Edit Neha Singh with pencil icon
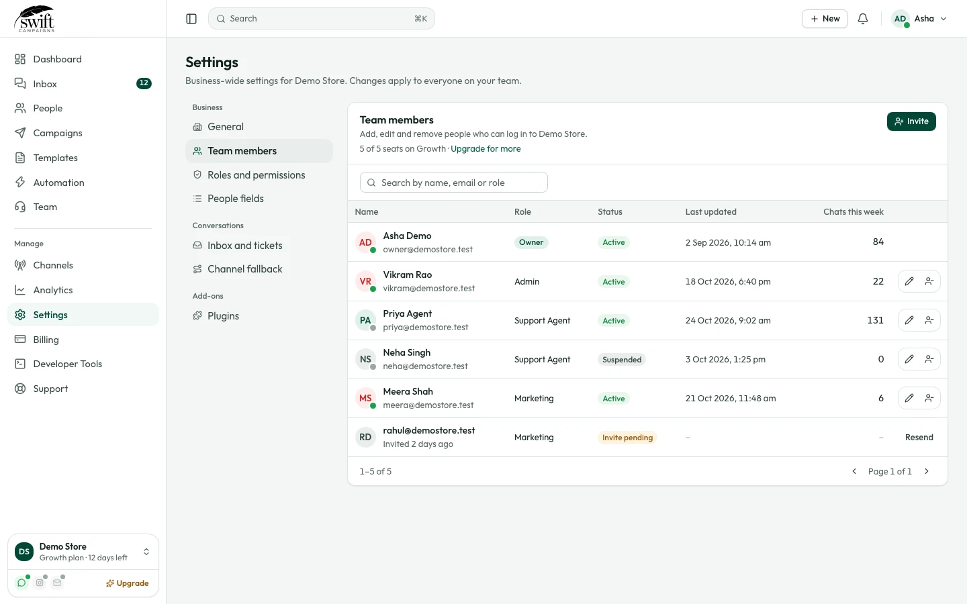Viewport: 967px width, 604px height. (909, 359)
